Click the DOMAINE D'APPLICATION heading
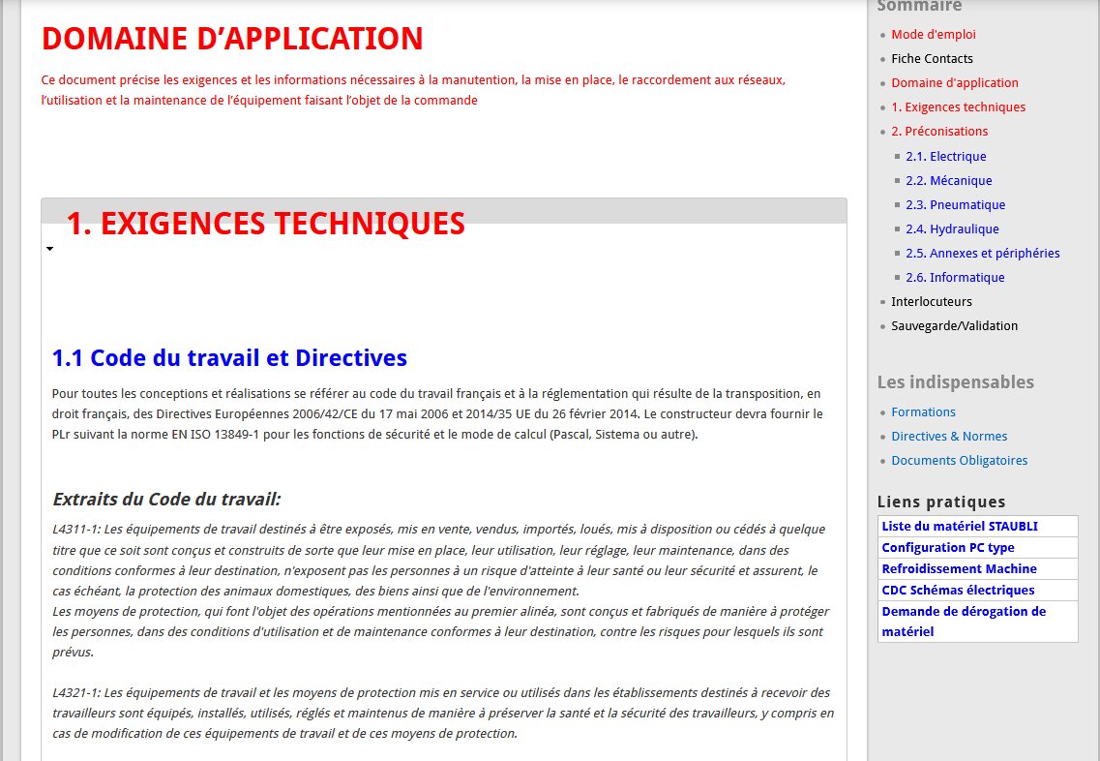The image size is (1100, 761). (232, 39)
